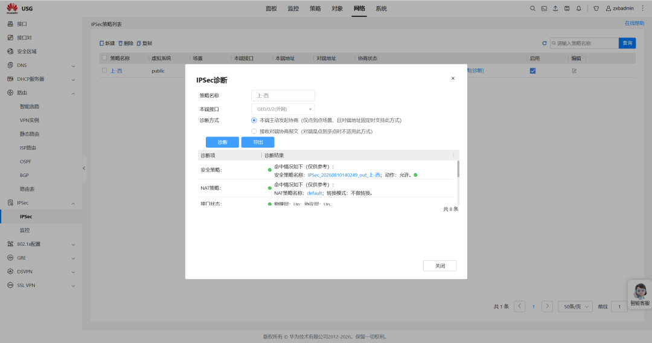Toggle the 启用 checkbox for 上-西
Image resolution: width=652 pixels, height=343 pixels.
tap(532, 71)
